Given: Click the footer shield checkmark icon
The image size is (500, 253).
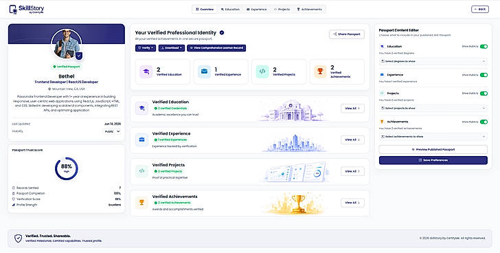Looking at the screenshot, I should [x=18, y=238].
